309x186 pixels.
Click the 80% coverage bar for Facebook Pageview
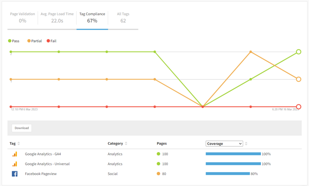point(227,173)
